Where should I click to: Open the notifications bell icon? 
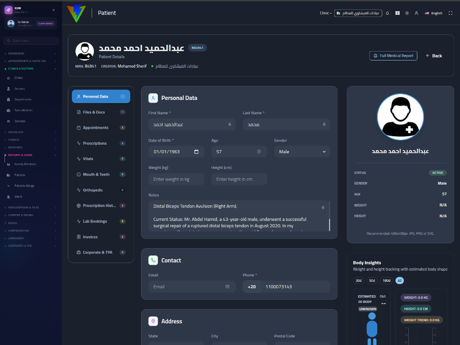(x=387, y=13)
